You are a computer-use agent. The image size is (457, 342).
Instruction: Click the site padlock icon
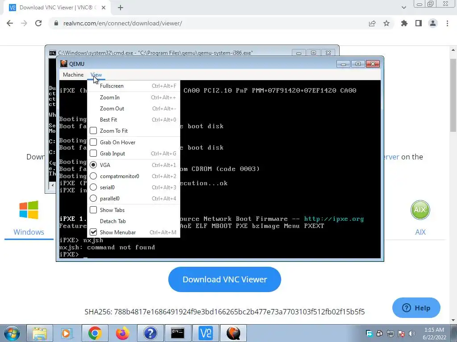tap(56, 23)
